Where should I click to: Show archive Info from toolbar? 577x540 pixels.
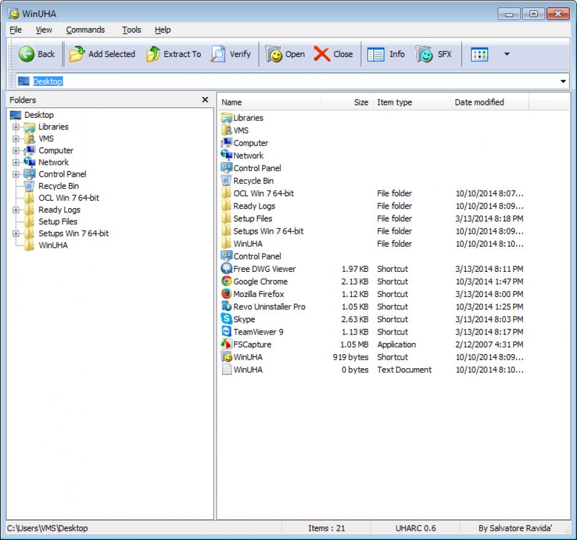(x=376, y=54)
